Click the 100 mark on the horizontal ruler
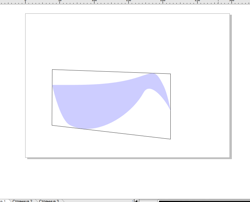 coord(94,2)
